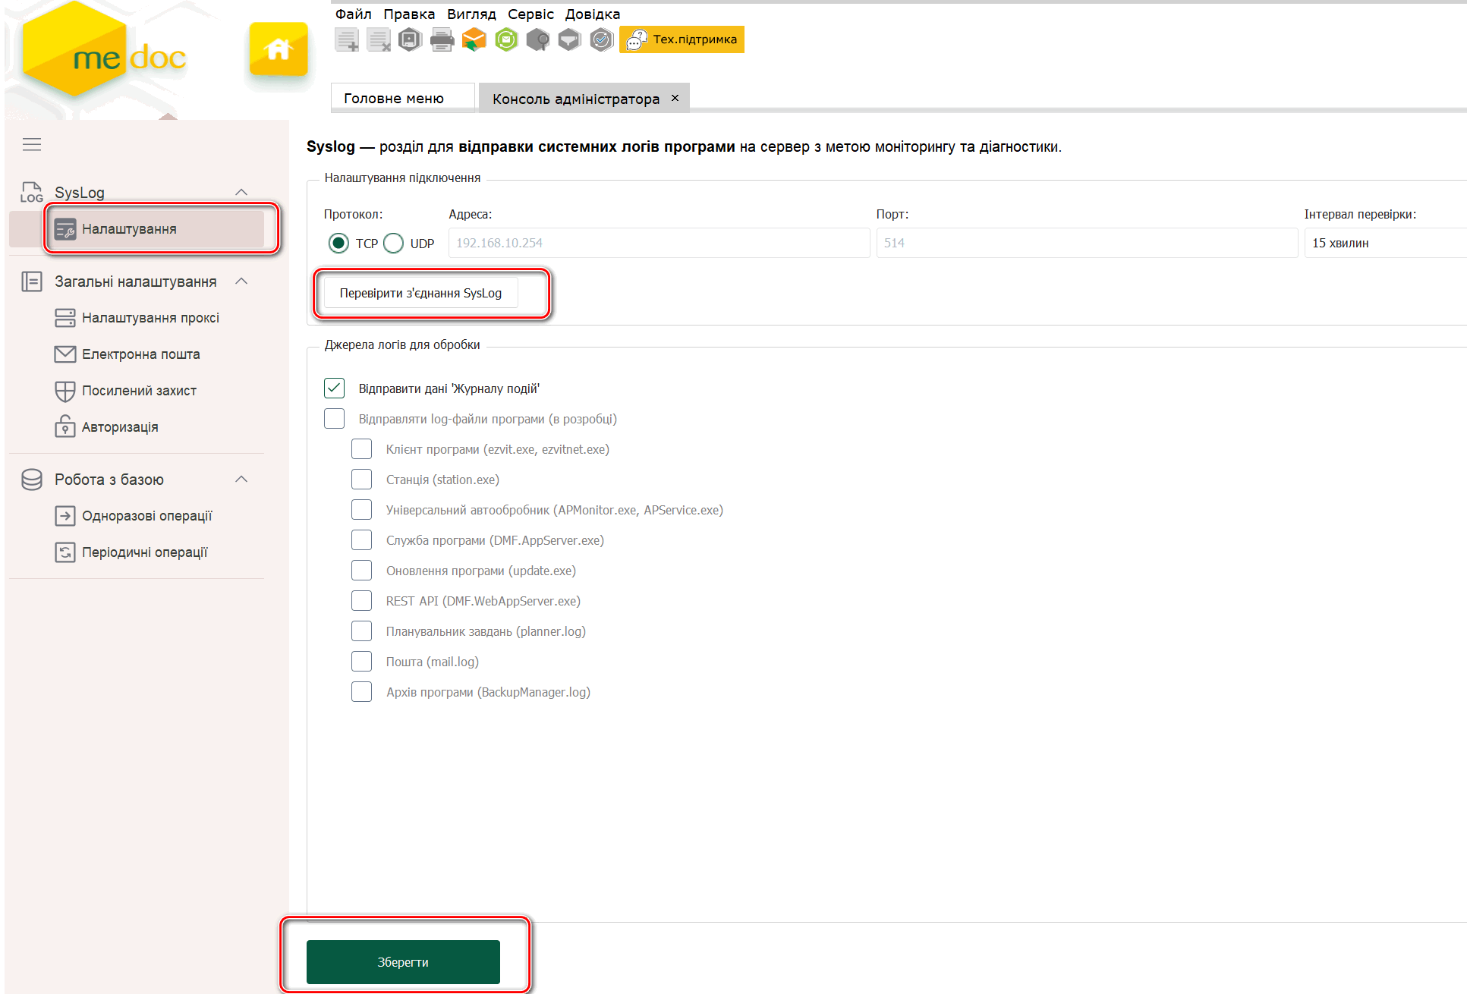Click the green Зберегти button
Screen dimensions: 1467x994
403,962
